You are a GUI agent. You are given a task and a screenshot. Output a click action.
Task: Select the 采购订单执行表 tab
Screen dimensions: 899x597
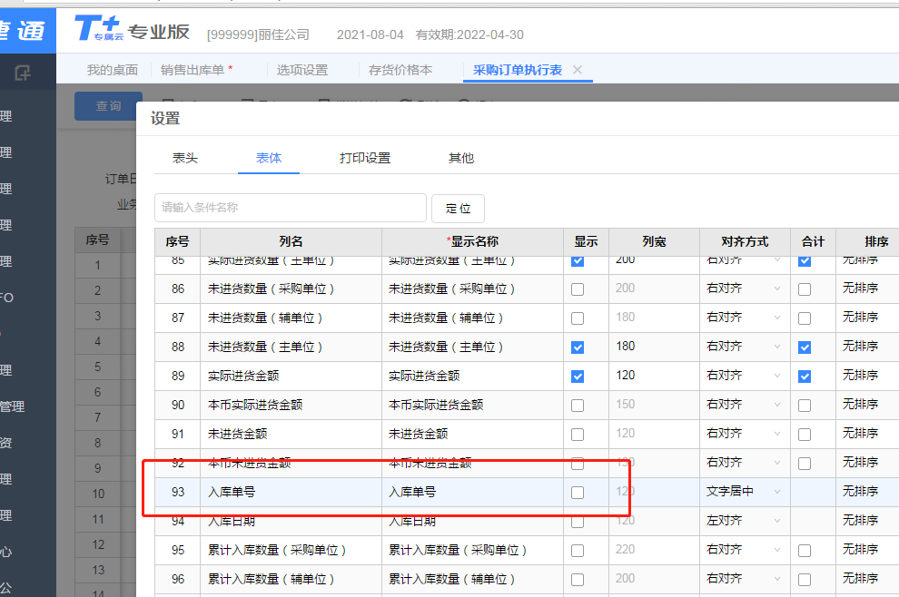point(518,70)
